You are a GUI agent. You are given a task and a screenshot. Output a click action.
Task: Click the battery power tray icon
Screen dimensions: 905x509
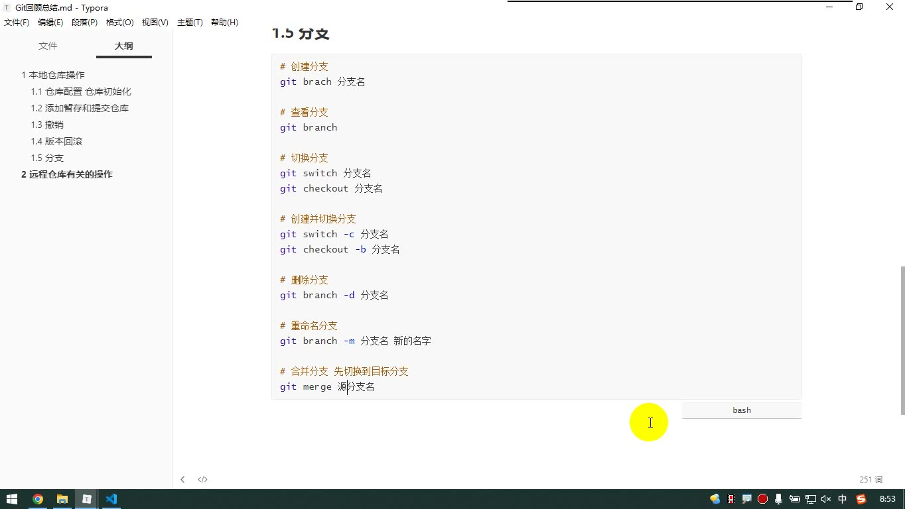(x=794, y=499)
